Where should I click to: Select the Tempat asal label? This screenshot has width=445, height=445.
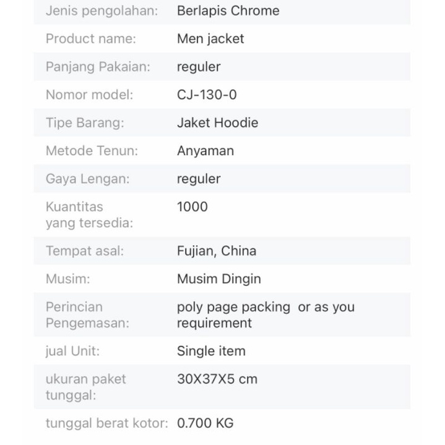click(x=85, y=251)
